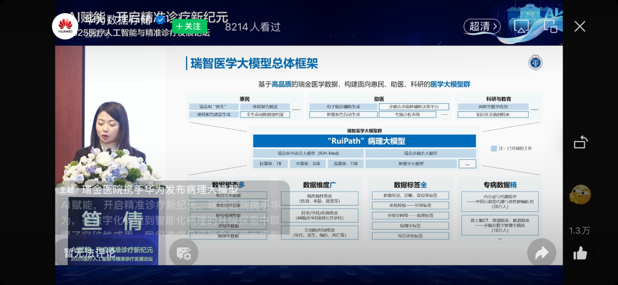The image size is (618, 285).
Task: Tap the hospital emblem on the slide
Action: (x=535, y=63)
